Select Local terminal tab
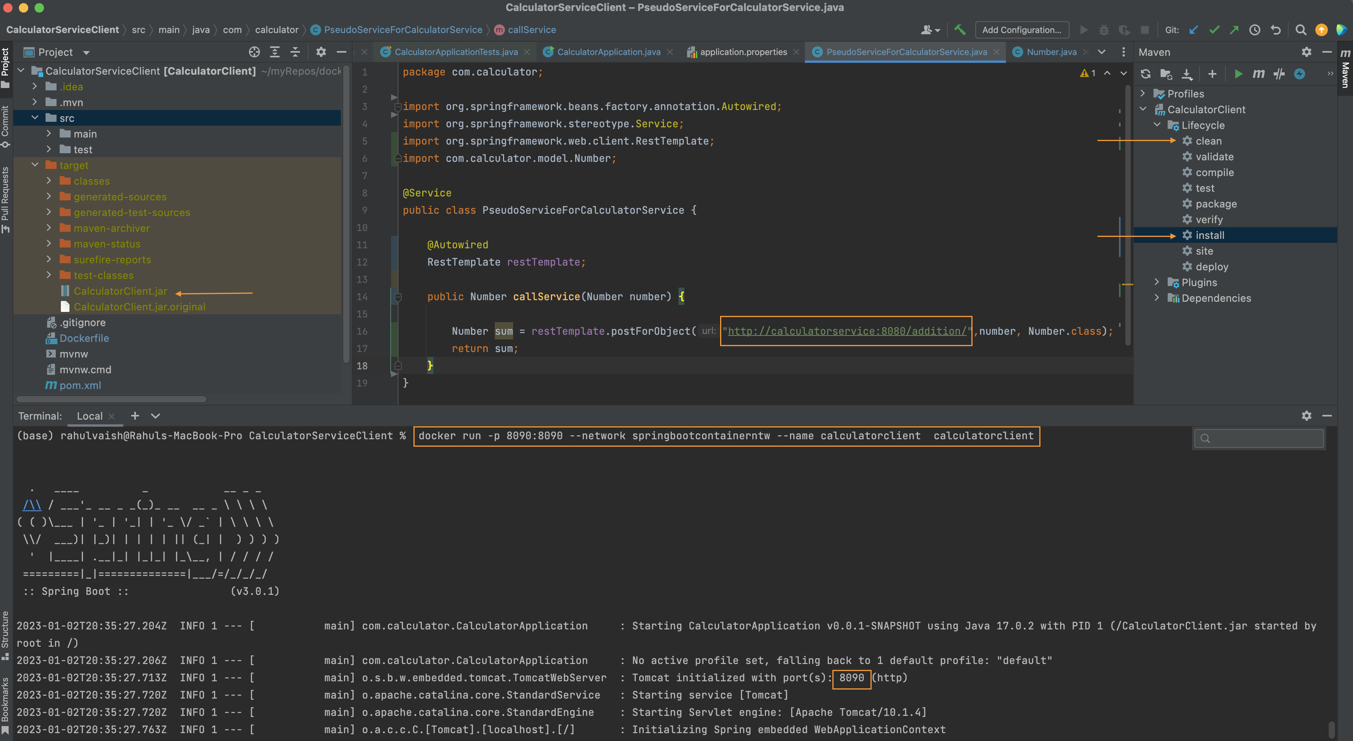The height and width of the screenshot is (741, 1353). tap(90, 416)
